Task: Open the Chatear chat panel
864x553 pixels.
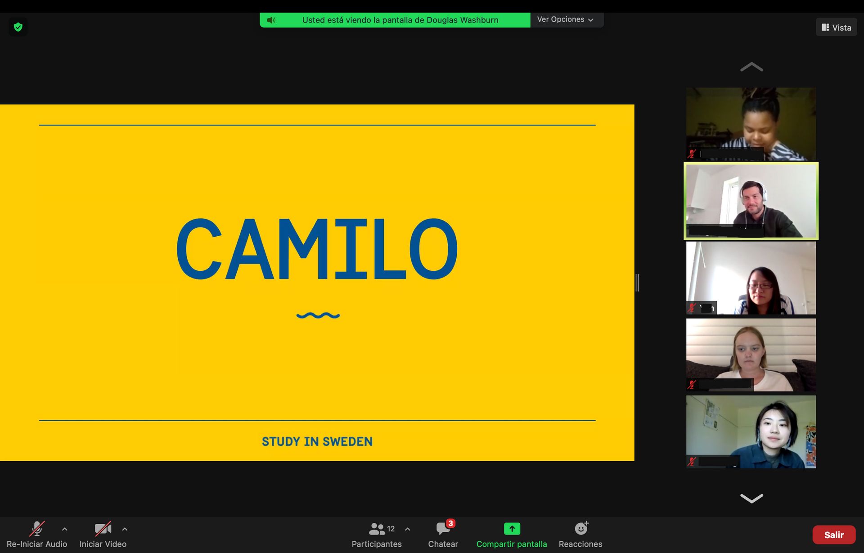Action: click(x=443, y=535)
